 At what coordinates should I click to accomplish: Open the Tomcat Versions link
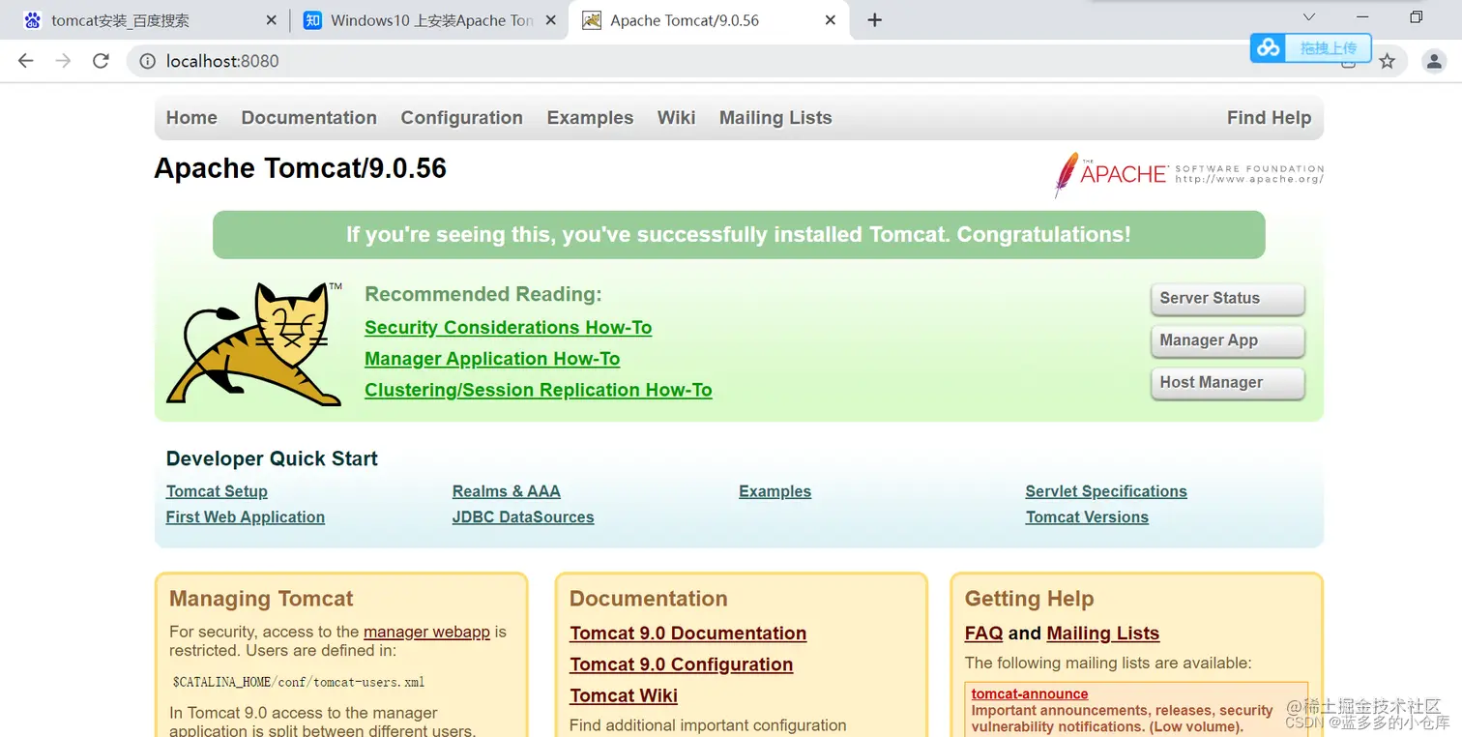point(1088,517)
